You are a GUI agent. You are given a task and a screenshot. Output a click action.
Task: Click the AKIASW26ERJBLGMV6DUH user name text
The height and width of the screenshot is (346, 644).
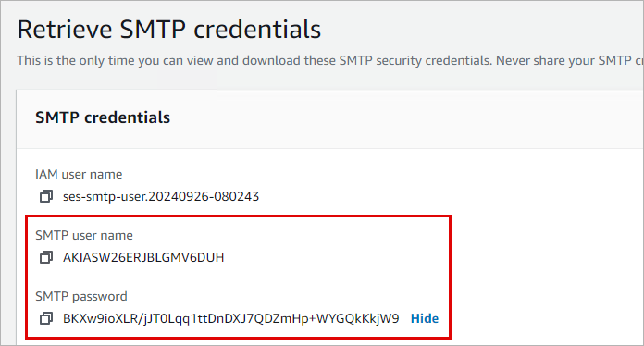143,257
